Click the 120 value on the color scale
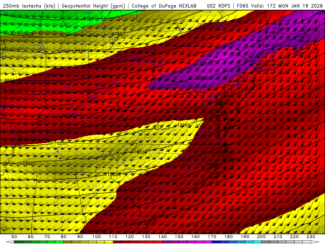This screenshot has width=325, height=244. click(130, 237)
